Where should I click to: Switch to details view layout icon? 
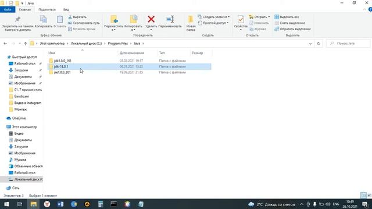point(363,195)
